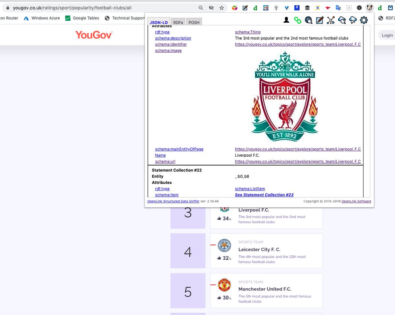Click the blue square extension icon at far right
The image size is (395, 315).
[390, 8]
